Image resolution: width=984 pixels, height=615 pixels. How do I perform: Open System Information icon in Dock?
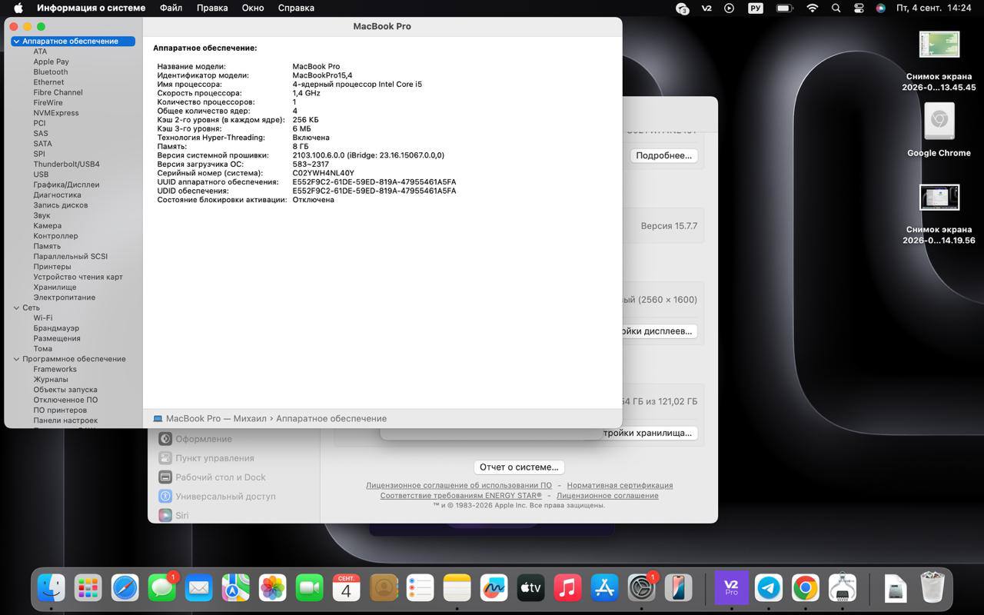click(842, 588)
